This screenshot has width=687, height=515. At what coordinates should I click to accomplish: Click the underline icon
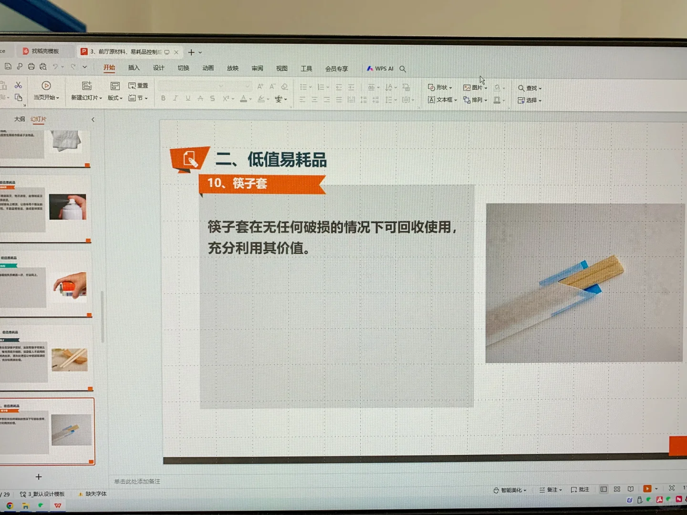[187, 98]
